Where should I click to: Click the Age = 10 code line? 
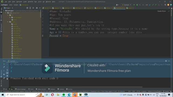[x=95, y=32]
